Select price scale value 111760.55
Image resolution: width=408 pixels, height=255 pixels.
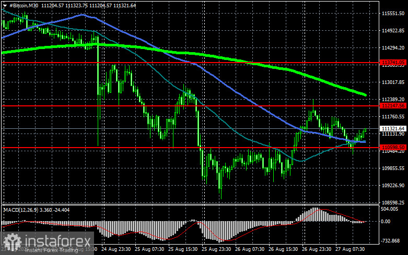(x=393, y=117)
